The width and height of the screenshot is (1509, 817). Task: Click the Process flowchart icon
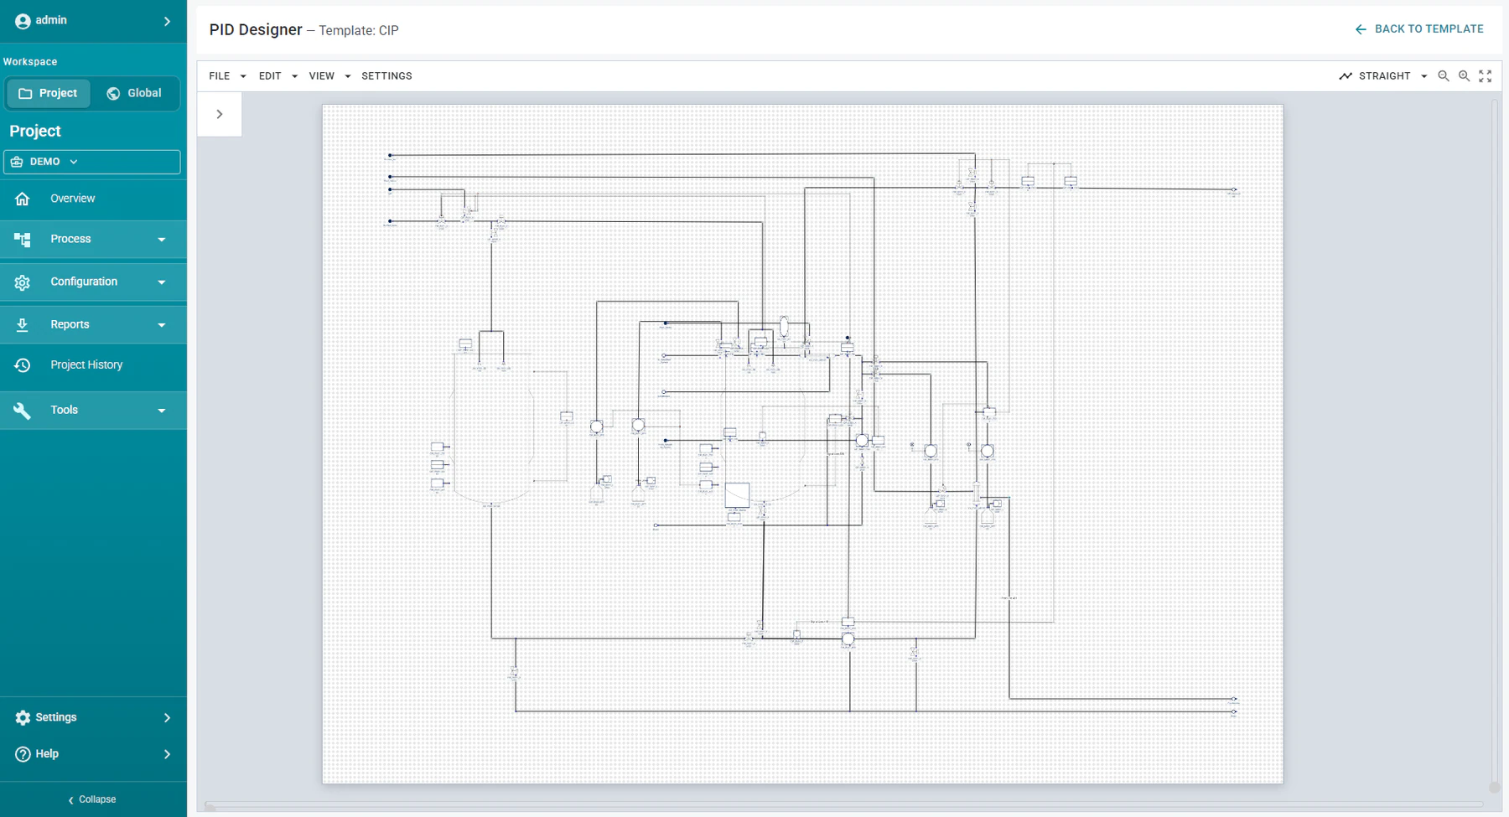coord(23,240)
